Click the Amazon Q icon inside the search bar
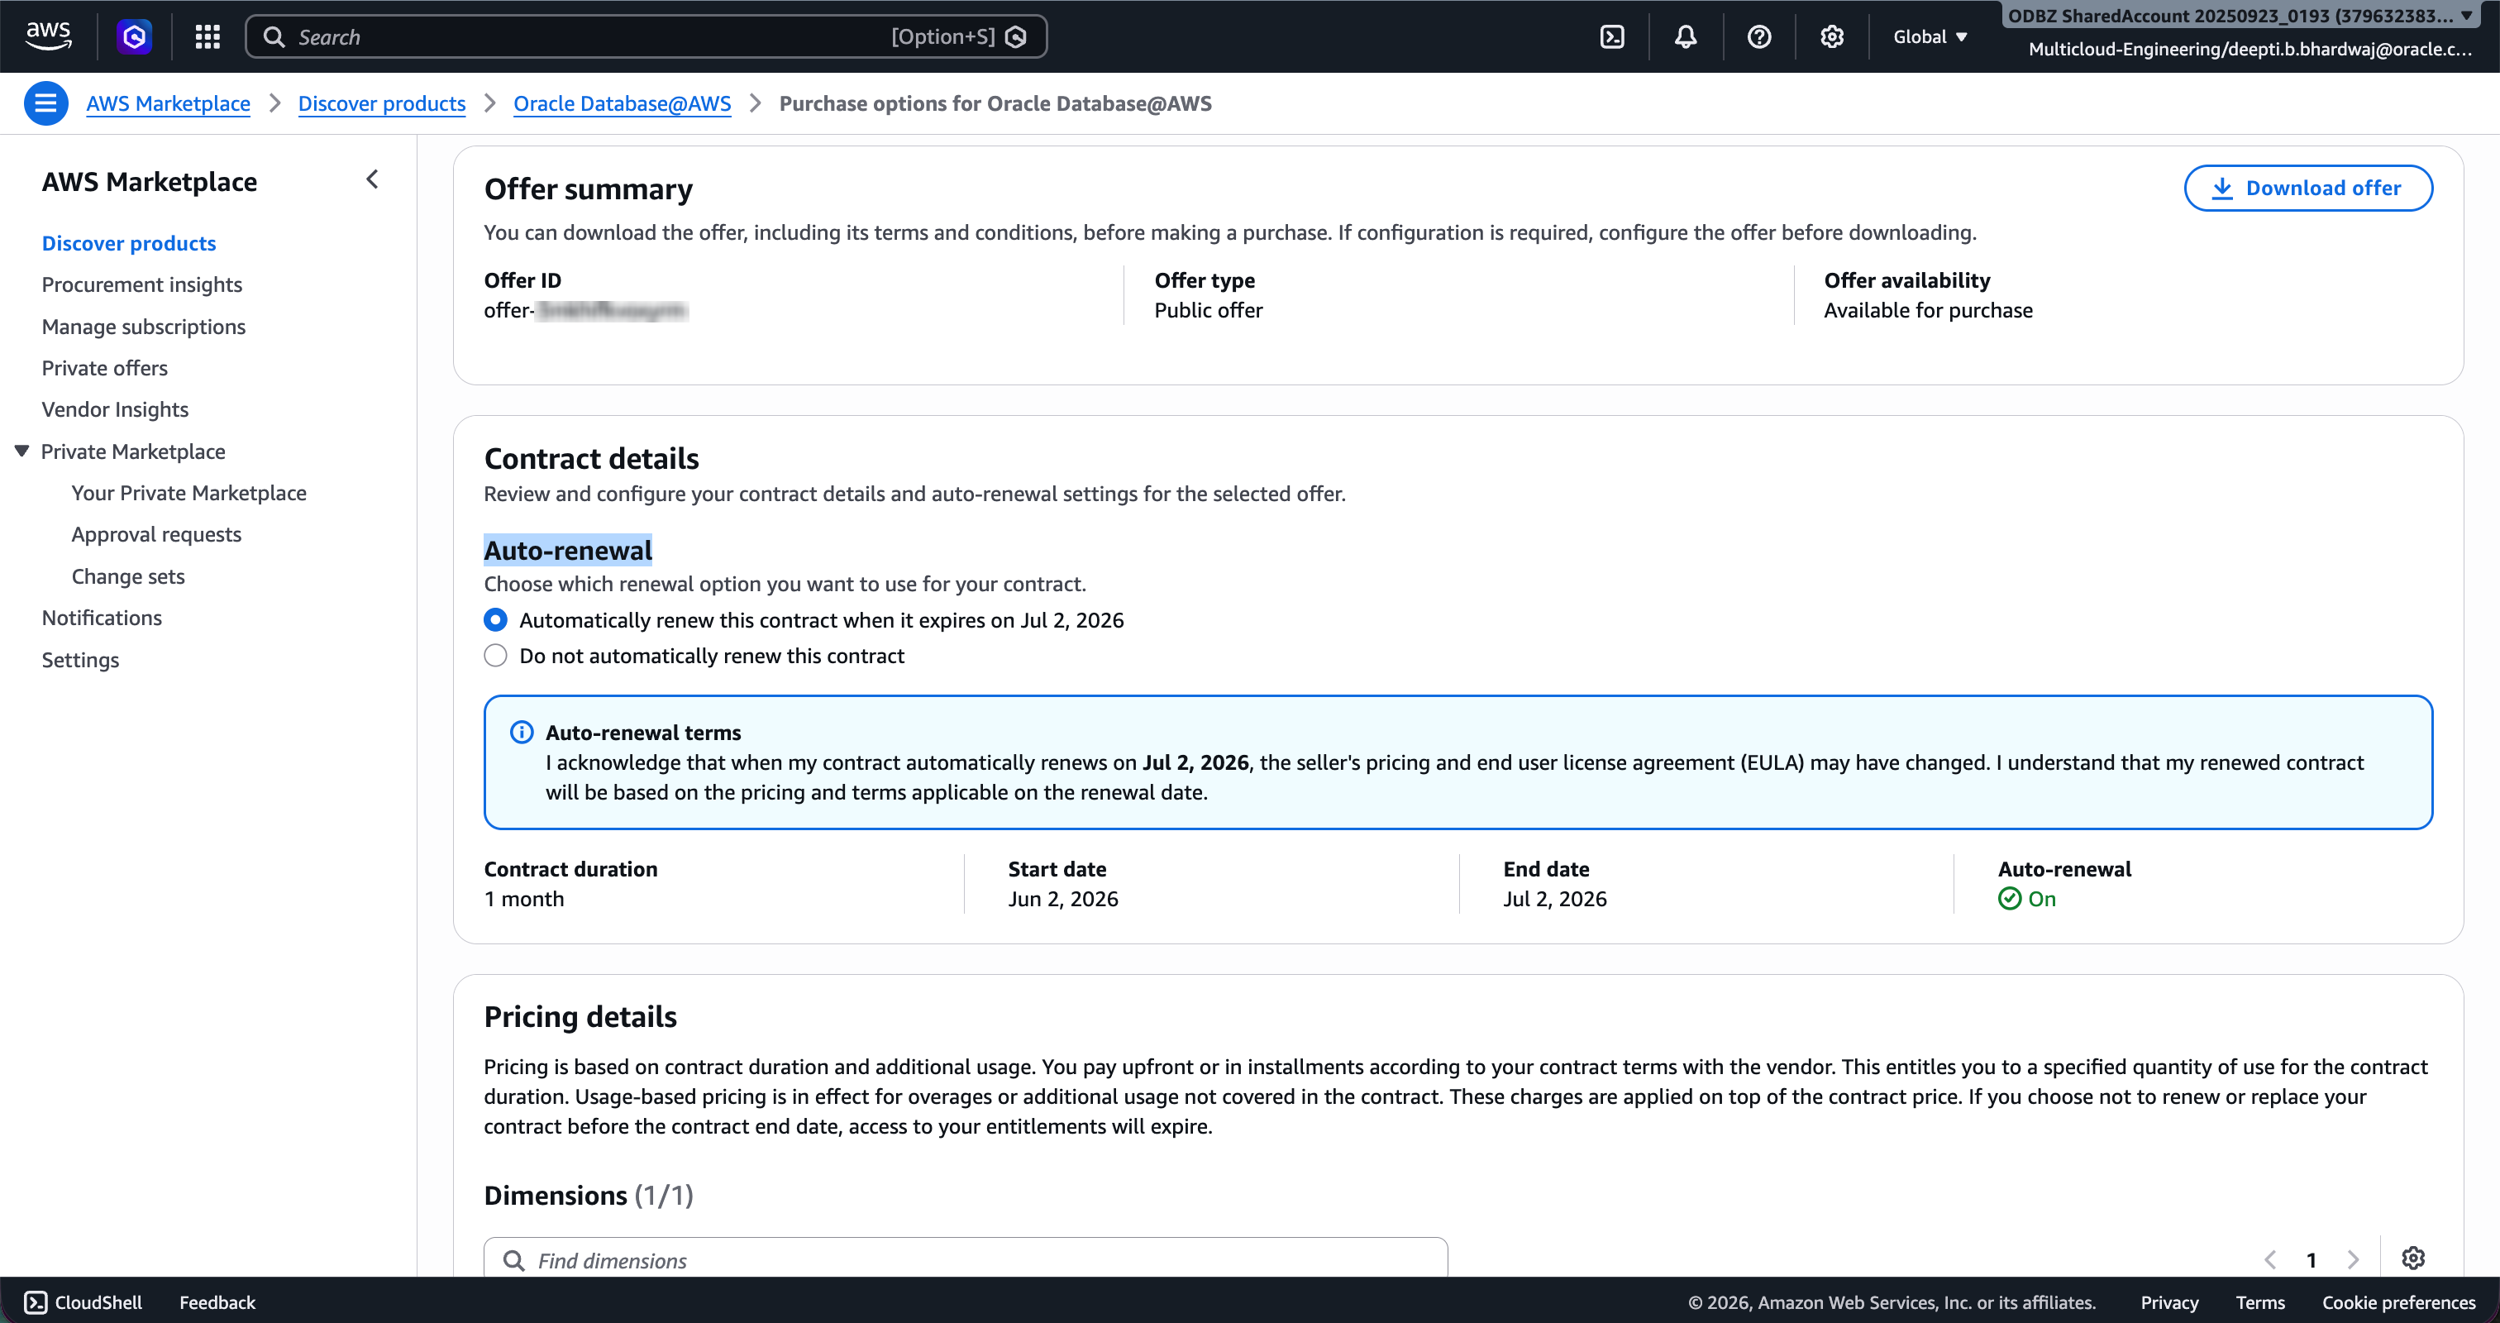The image size is (2500, 1323). 1016,37
